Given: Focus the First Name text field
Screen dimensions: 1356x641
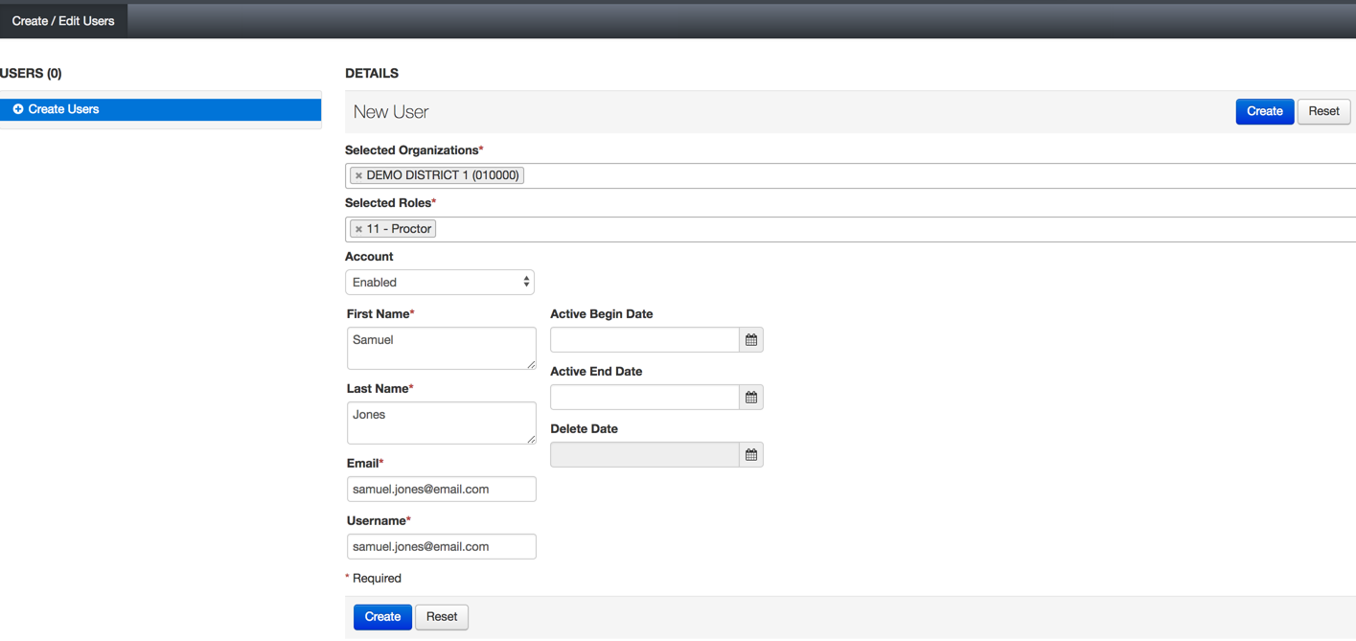Looking at the screenshot, I should (x=441, y=349).
